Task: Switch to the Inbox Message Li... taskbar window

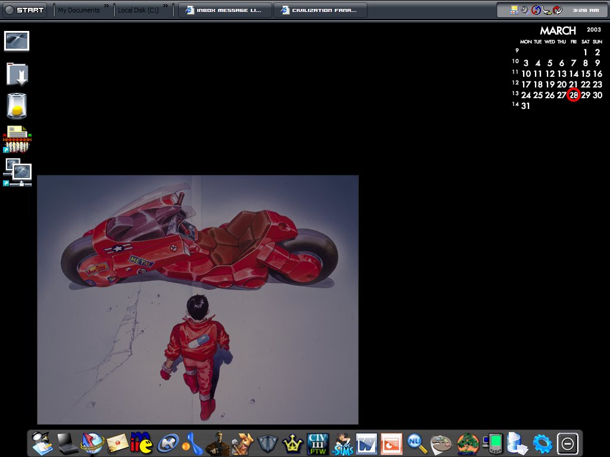Action: [225, 10]
